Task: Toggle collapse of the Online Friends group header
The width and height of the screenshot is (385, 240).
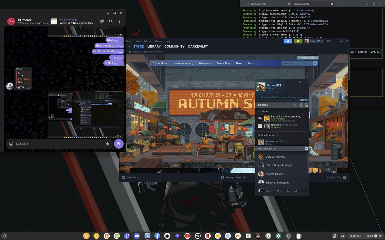Action: click(267, 135)
